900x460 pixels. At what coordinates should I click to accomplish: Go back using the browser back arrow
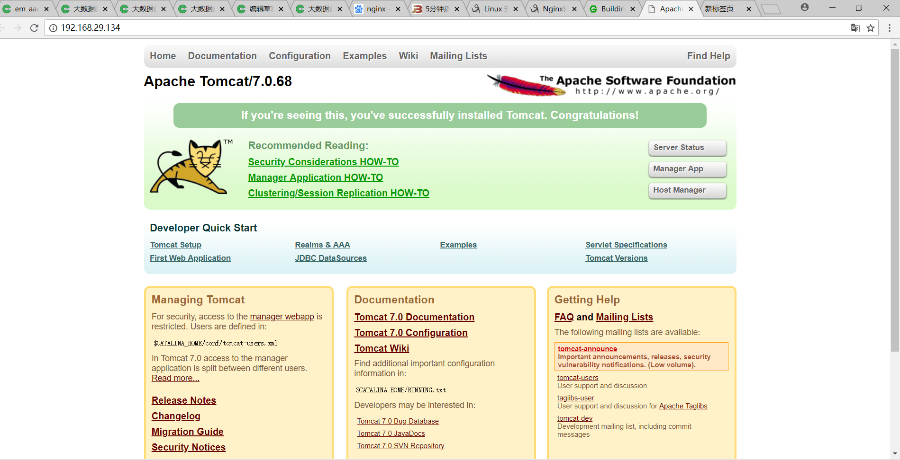pyautogui.click(x=2, y=28)
